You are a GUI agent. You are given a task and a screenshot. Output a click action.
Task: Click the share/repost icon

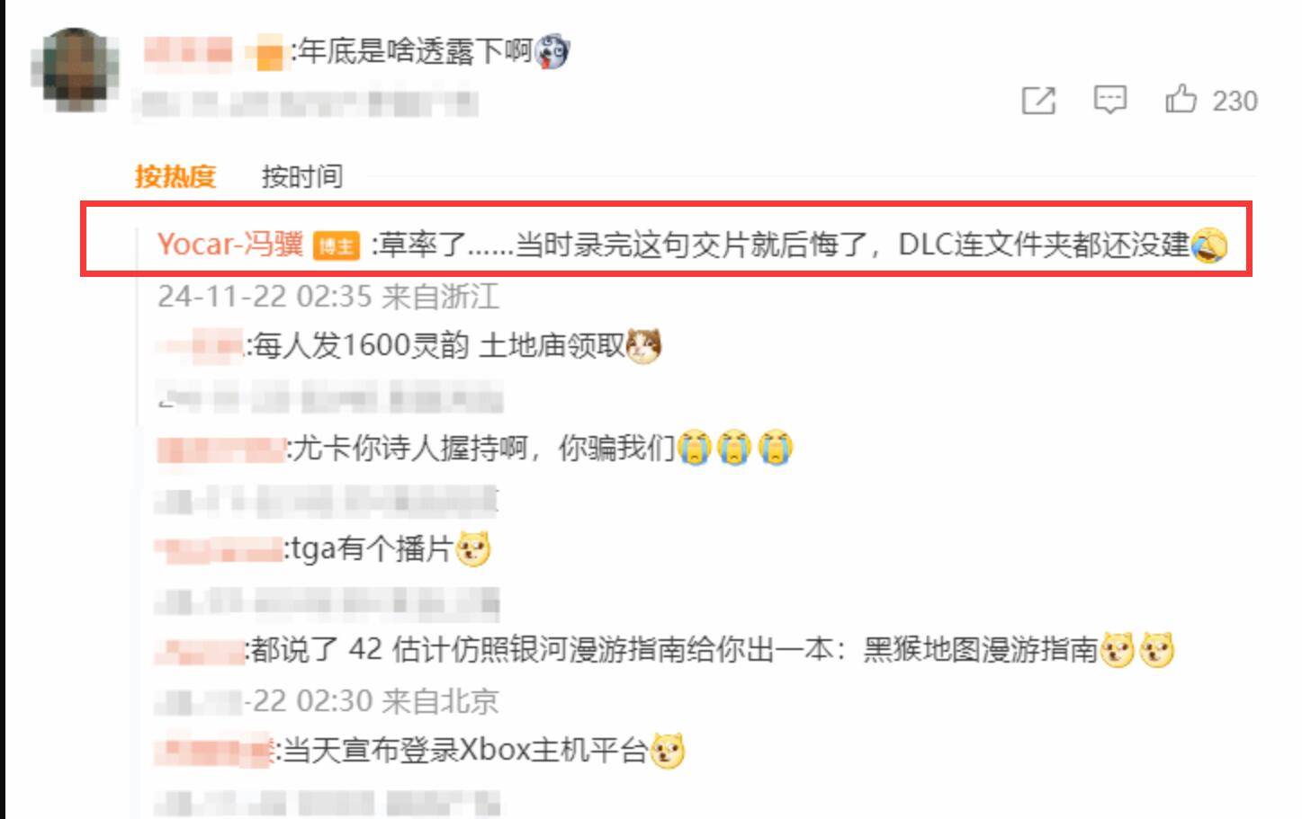tap(1038, 100)
